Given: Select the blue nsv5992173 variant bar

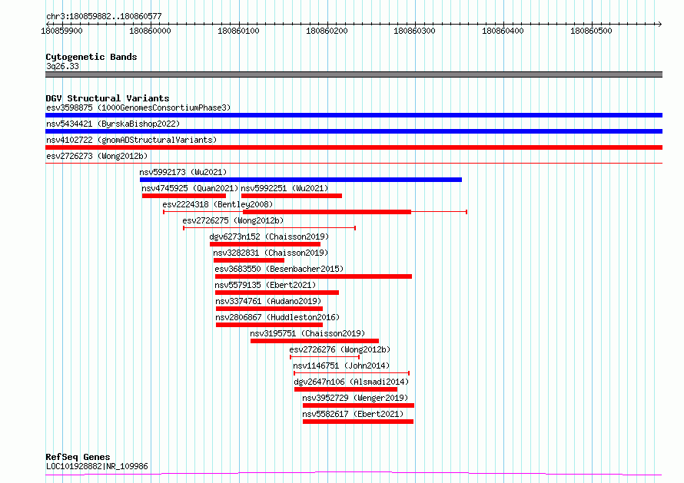Looking at the screenshot, I should [300, 180].
